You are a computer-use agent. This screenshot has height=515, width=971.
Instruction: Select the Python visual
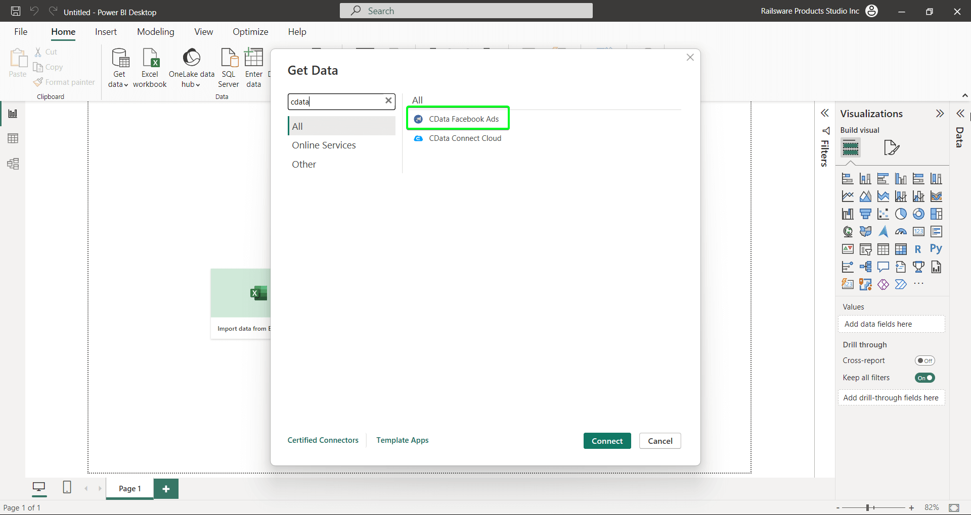936,249
